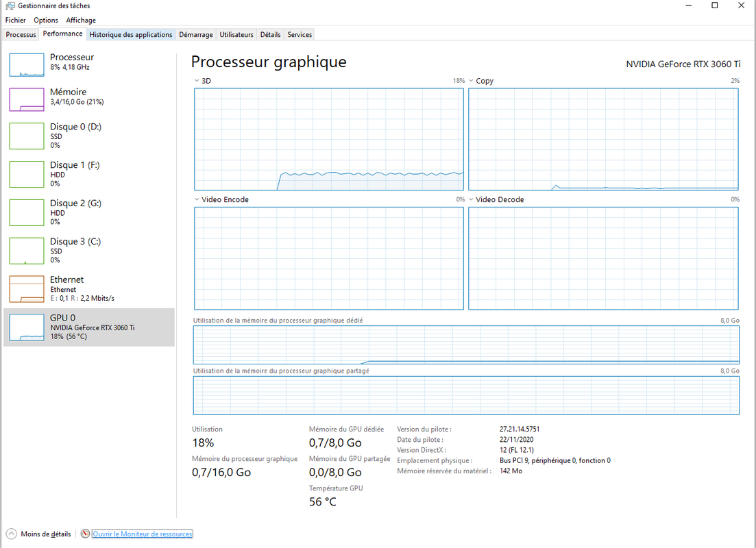Click DirectX version 12 (FL 12.1)
756x548 pixels.
point(516,450)
